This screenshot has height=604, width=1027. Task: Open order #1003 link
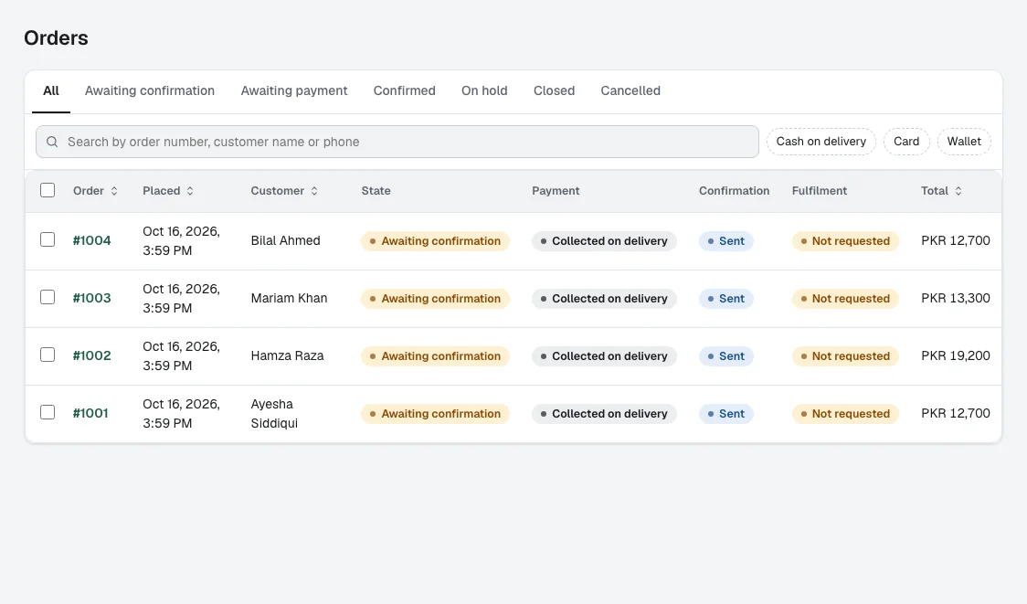tap(91, 298)
